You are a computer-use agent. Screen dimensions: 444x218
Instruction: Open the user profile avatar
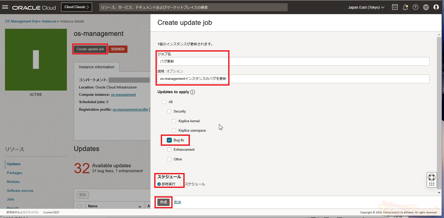436,7
